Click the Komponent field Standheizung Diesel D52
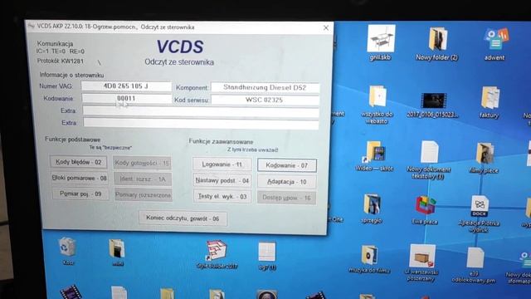This screenshot has height=299, width=531. tap(265, 87)
